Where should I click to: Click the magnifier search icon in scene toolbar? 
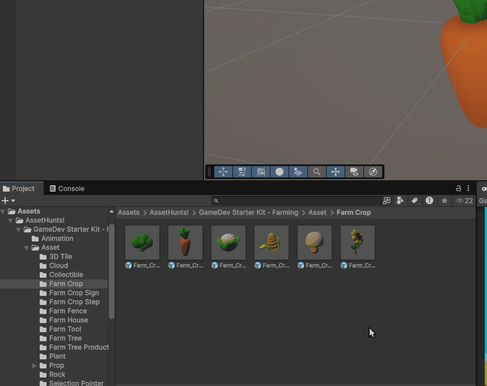pos(317,172)
